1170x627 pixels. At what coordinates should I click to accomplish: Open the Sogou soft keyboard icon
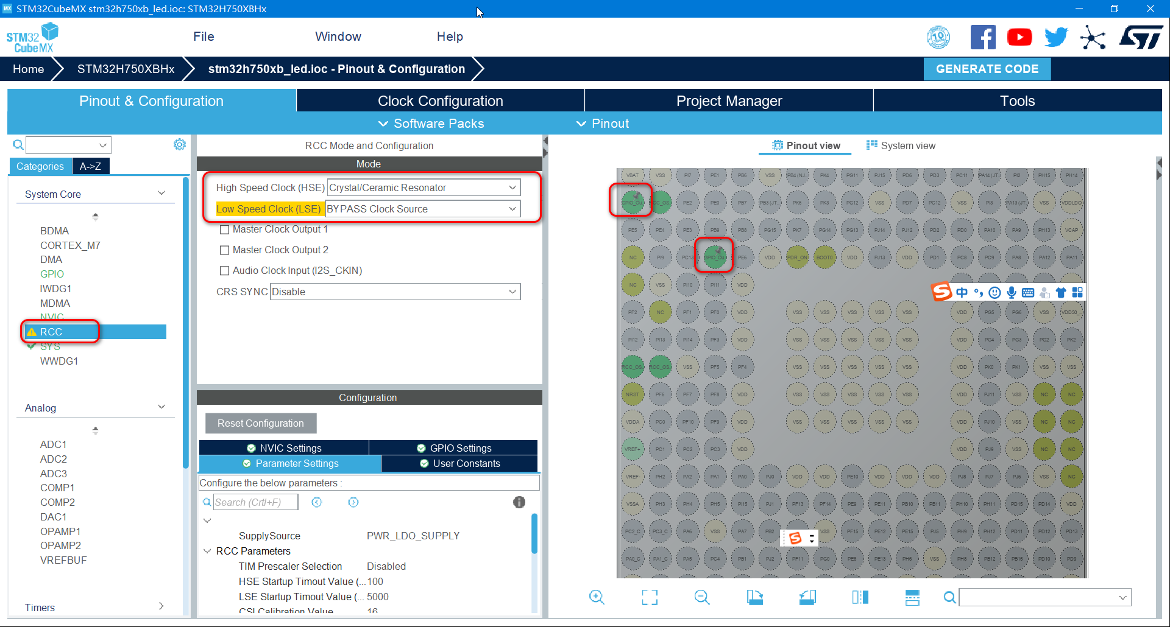pos(1028,293)
